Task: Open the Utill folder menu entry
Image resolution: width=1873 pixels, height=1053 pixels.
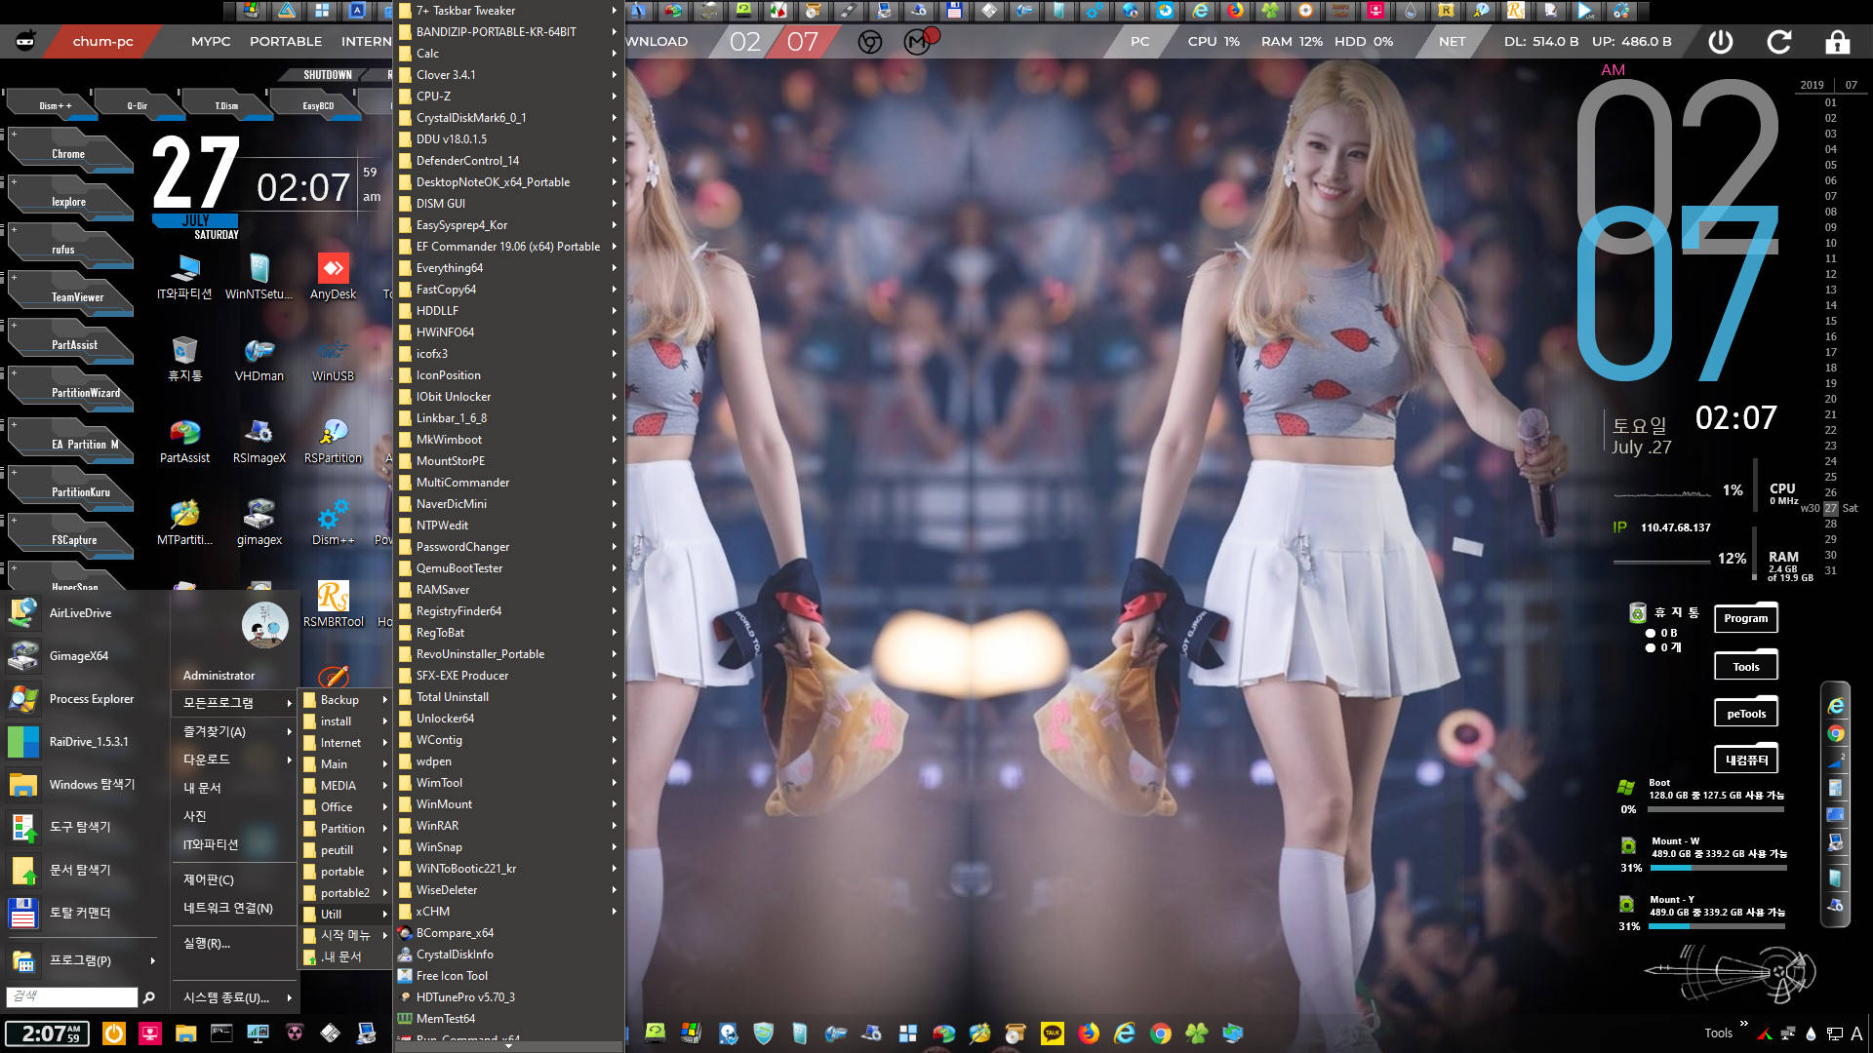Action: pyautogui.click(x=345, y=915)
